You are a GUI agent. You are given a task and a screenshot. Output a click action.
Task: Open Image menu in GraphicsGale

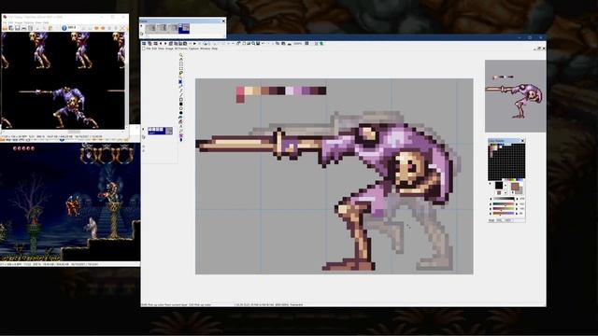point(169,49)
